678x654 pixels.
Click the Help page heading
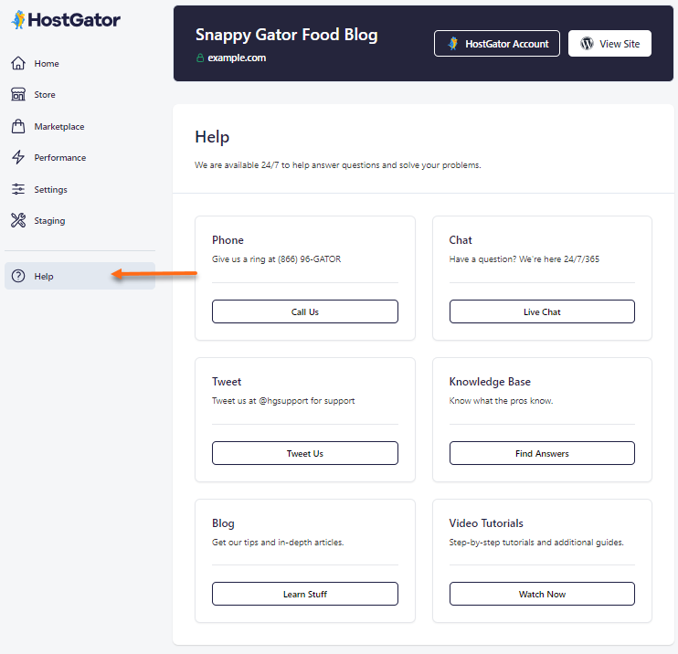(212, 137)
